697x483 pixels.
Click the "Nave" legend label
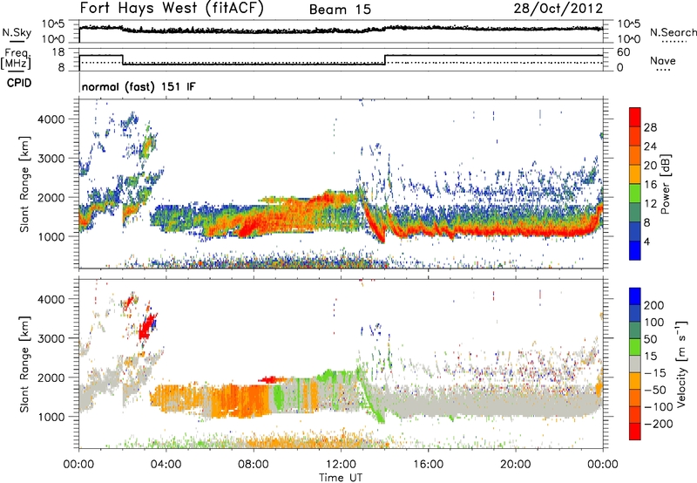point(662,60)
